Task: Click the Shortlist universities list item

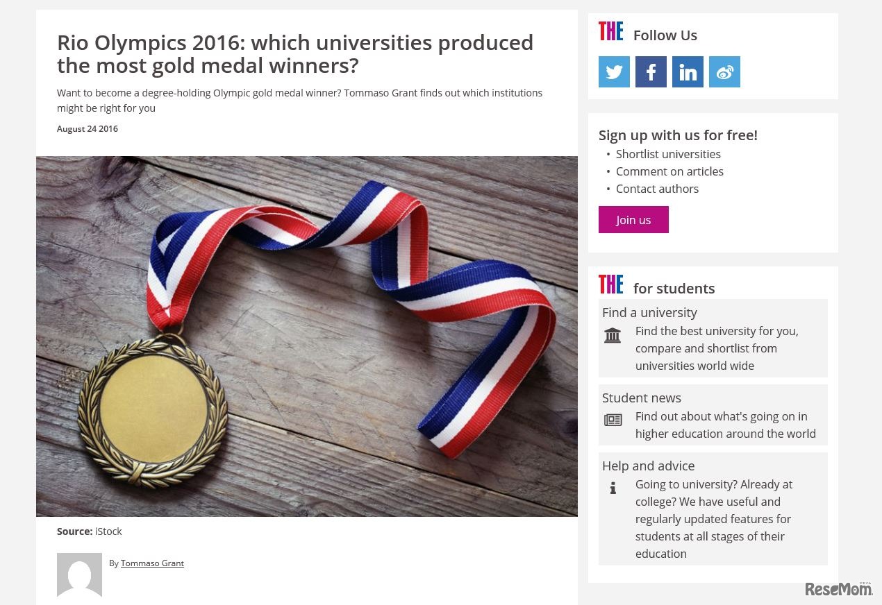Action: point(668,154)
